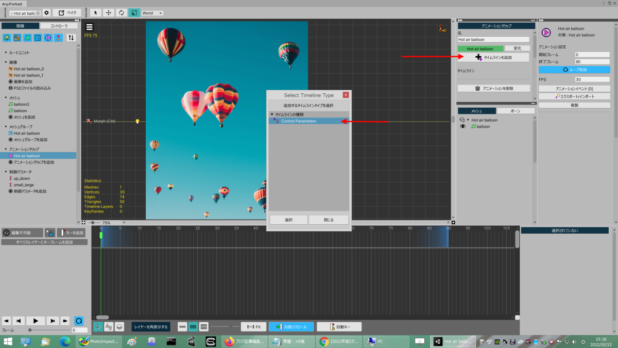The width and height of the screenshot is (618, 348).
Task: Open the Windows Start menu
Action: [x=8, y=341]
